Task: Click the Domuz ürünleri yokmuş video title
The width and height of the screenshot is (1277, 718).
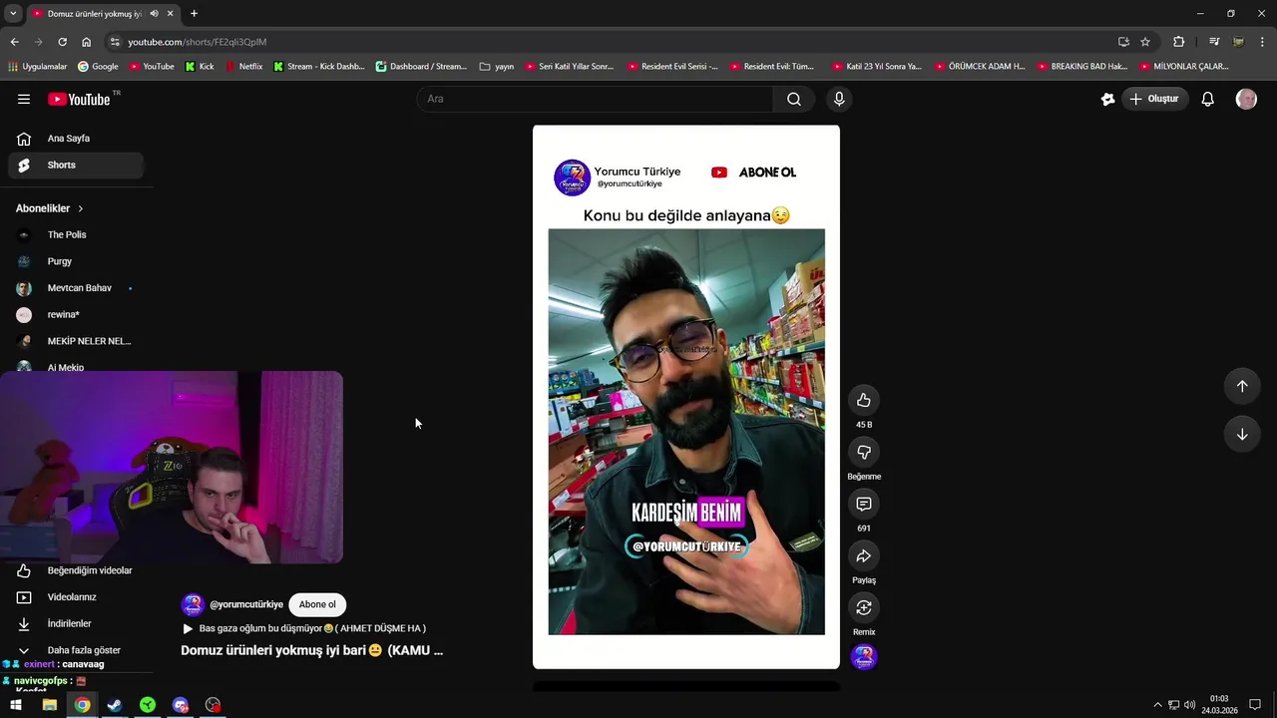Action: tap(311, 650)
